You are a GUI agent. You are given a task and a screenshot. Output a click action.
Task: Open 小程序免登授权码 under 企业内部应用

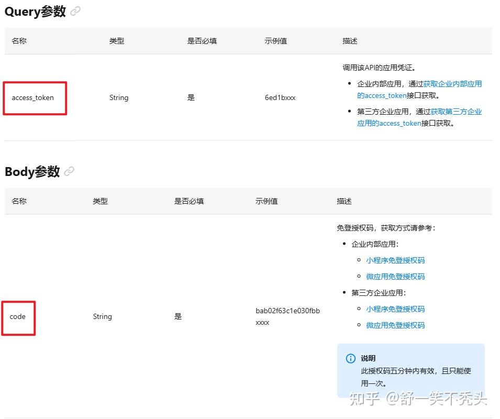[x=395, y=260]
